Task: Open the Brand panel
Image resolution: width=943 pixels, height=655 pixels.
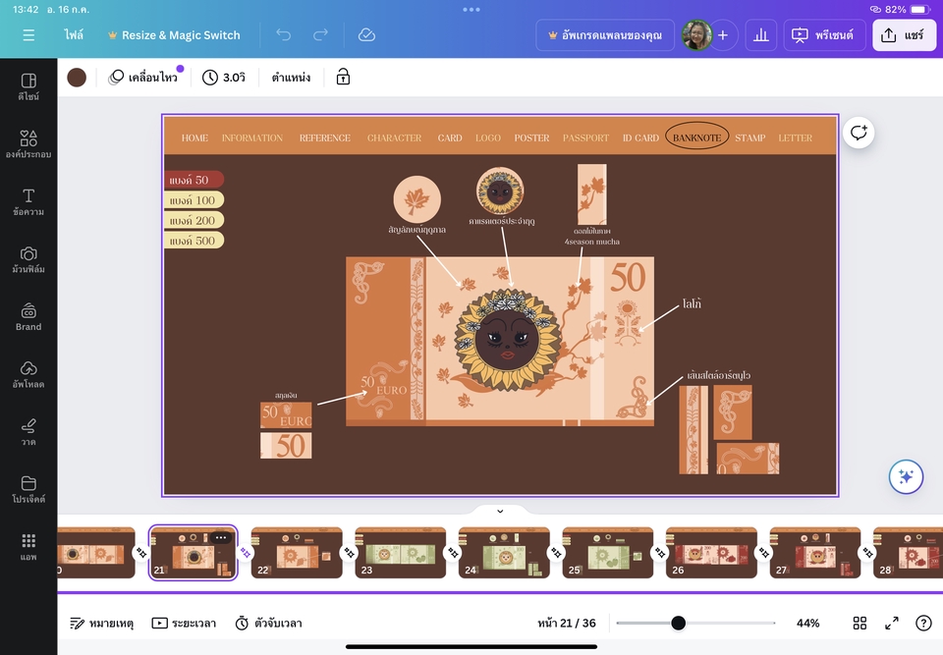Action: (28, 317)
